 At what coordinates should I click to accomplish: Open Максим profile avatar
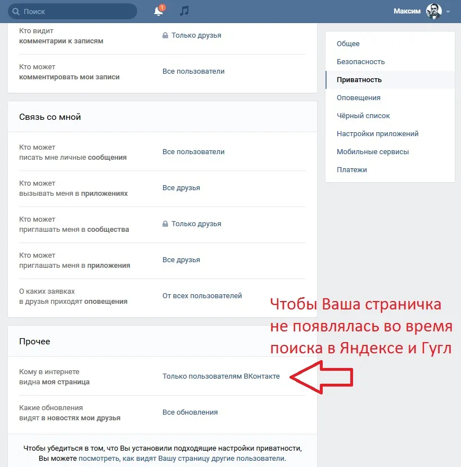click(433, 11)
